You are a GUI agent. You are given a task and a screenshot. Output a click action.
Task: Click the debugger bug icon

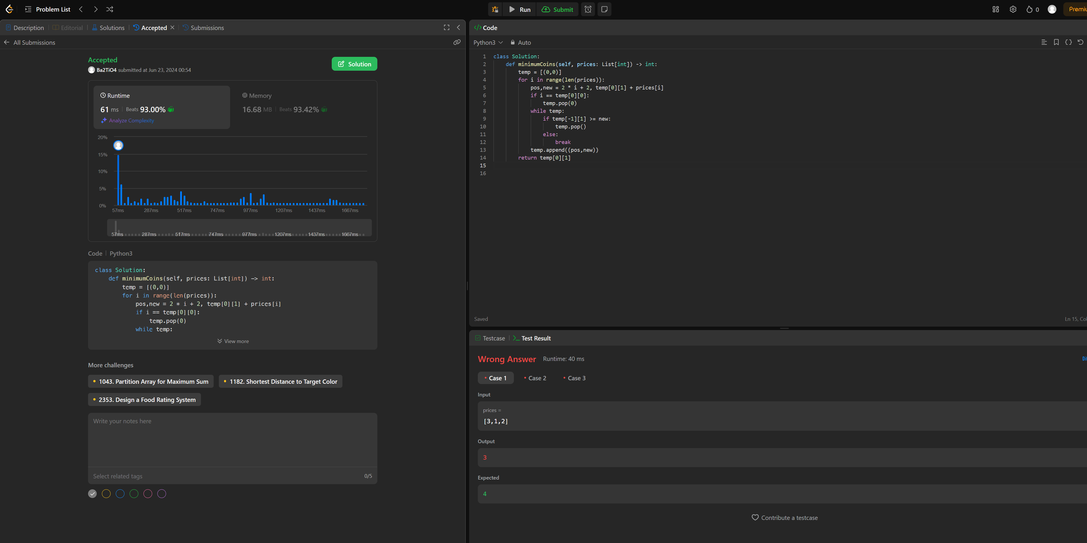point(495,9)
